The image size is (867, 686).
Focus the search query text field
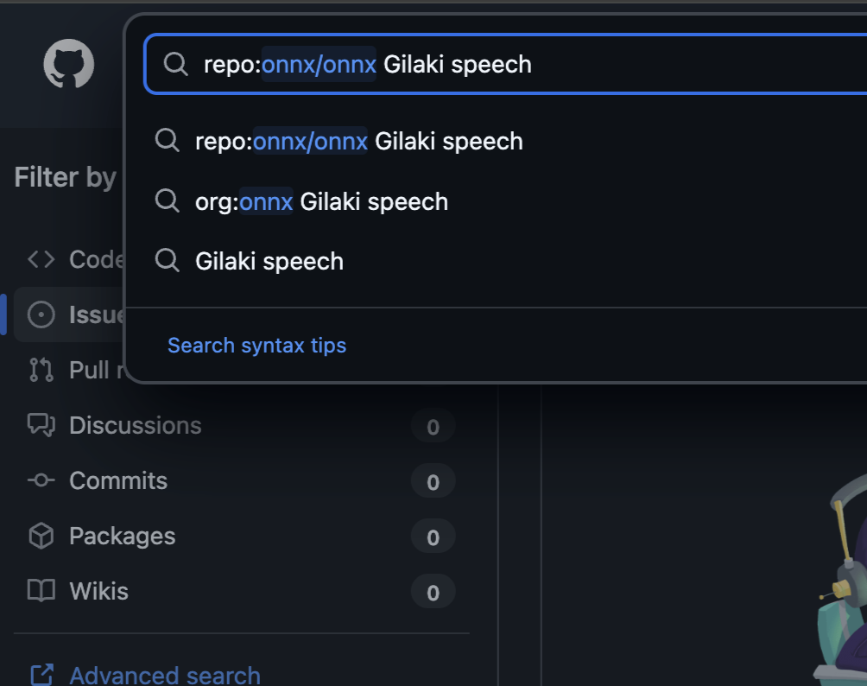(x=604, y=64)
